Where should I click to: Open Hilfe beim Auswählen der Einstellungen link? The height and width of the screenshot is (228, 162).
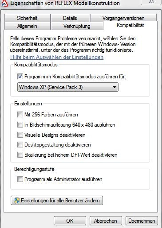click(57, 57)
